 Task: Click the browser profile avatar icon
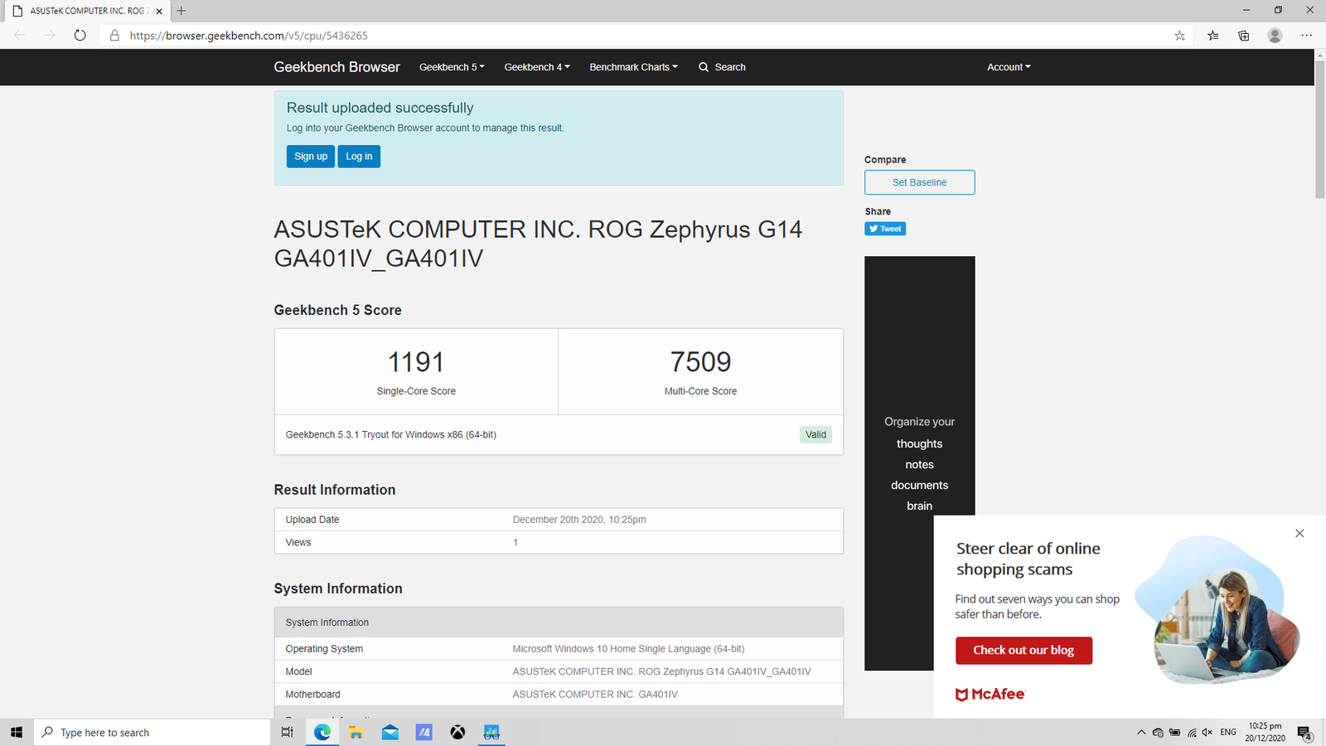pyautogui.click(x=1275, y=36)
